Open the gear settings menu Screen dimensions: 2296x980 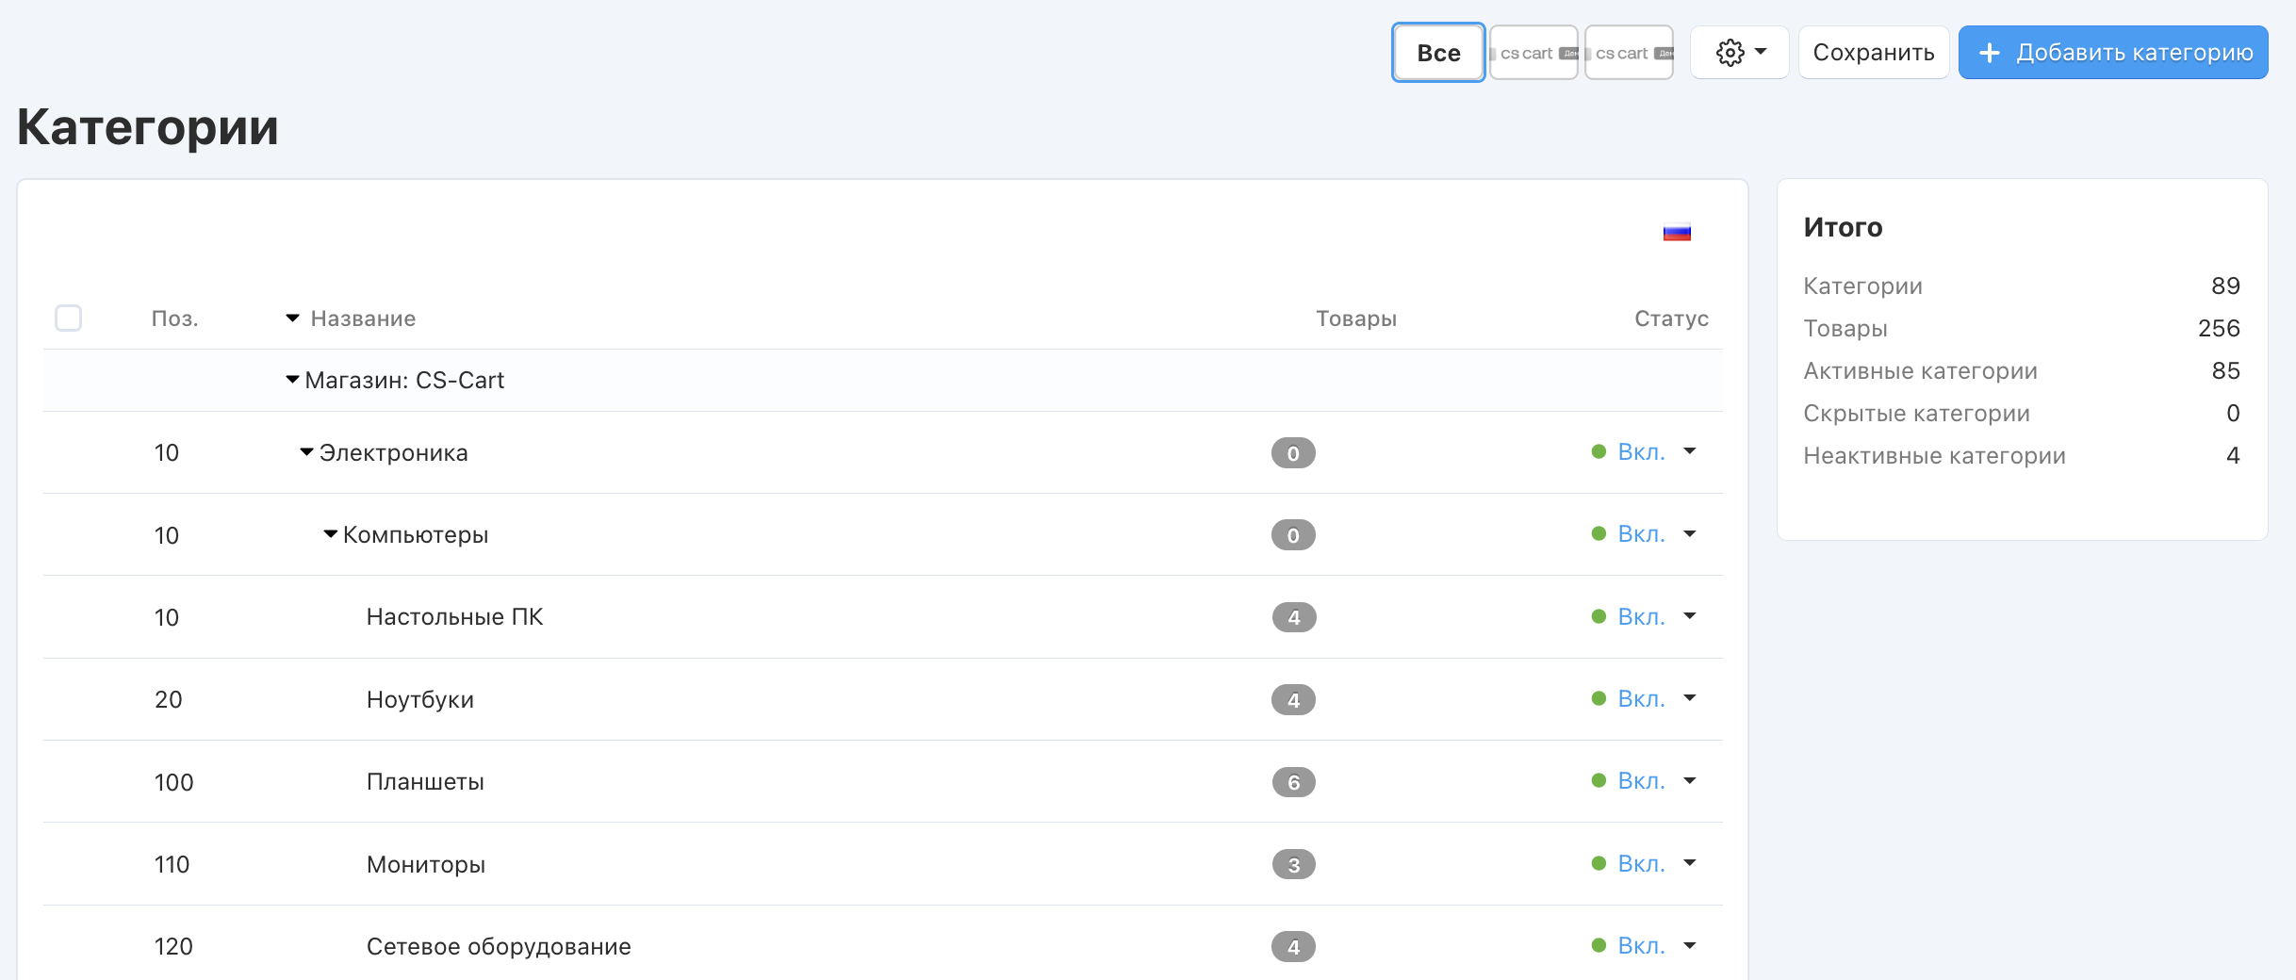pyautogui.click(x=1739, y=53)
